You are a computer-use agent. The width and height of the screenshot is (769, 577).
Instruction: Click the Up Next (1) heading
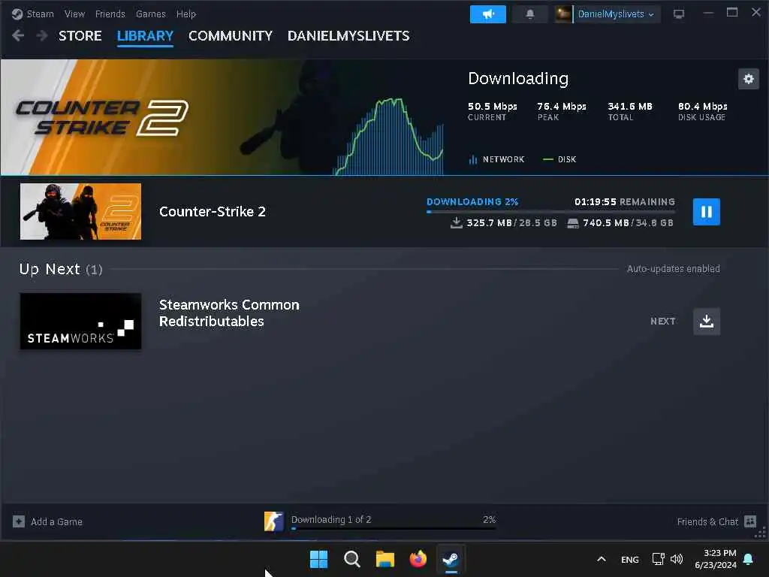pos(61,269)
